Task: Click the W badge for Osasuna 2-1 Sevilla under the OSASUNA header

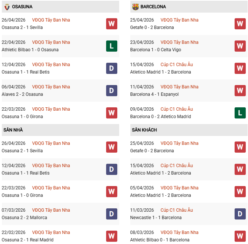Action: tap(112, 24)
